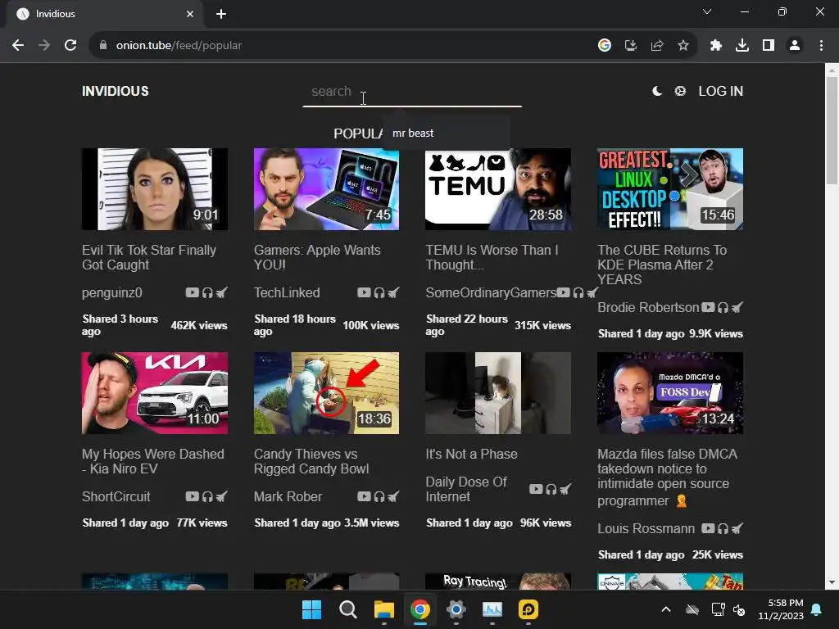The width and height of the screenshot is (839, 629).
Task: Switch instance icon beside ShortCircuit
Action: [x=221, y=496]
